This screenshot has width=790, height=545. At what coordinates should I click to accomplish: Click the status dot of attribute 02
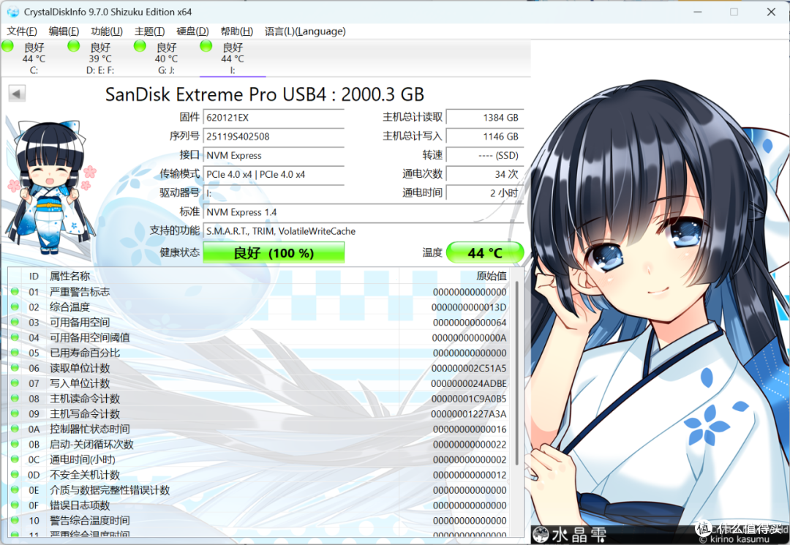(15, 307)
